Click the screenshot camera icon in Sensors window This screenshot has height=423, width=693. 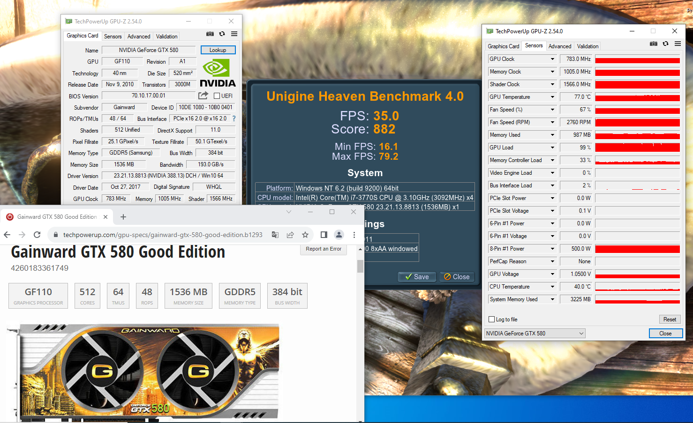pyautogui.click(x=653, y=44)
